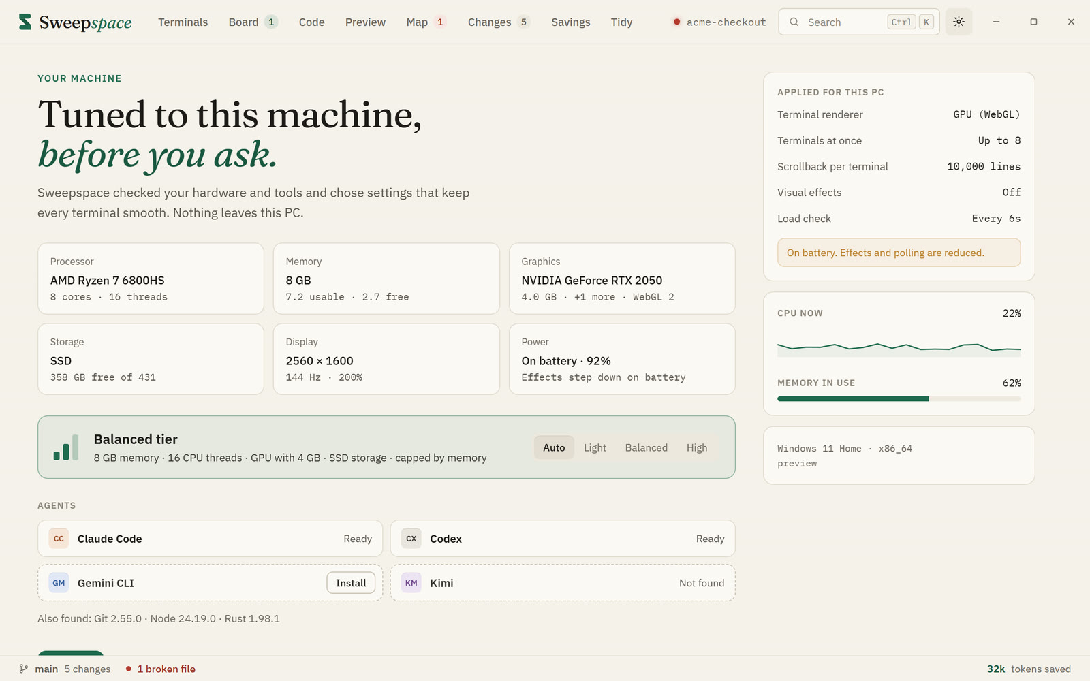Click the Processor AMD Ryzen card

click(151, 279)
